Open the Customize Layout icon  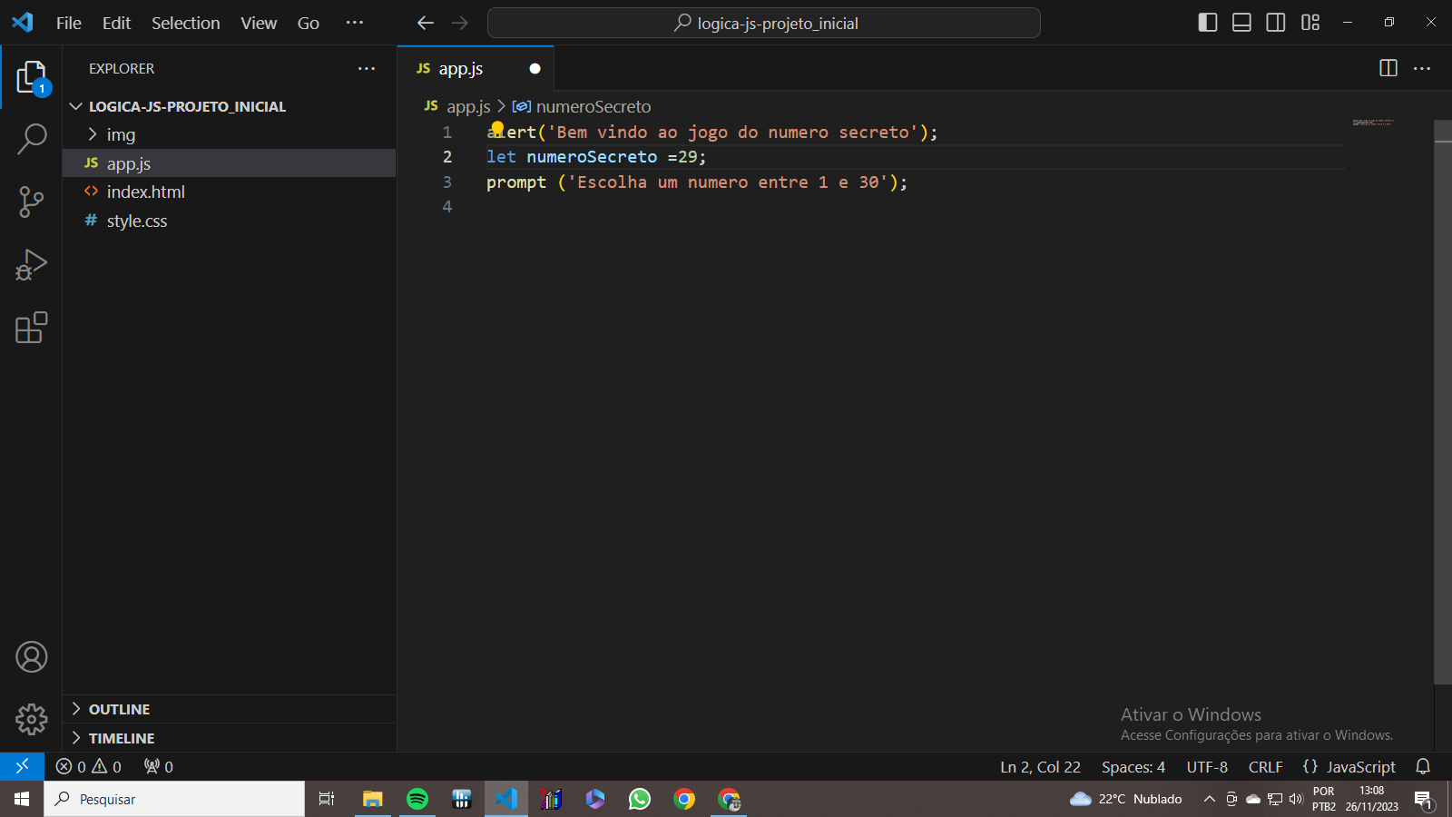[x=1310, y=23]
